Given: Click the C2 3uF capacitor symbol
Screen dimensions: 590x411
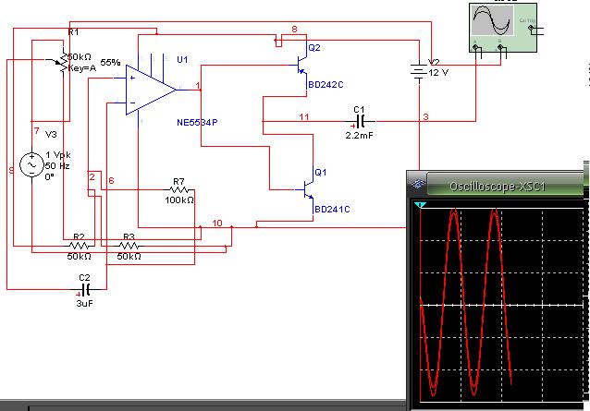Looking at the screenshot, I should (85, 289).
